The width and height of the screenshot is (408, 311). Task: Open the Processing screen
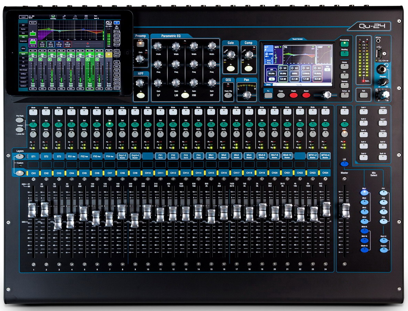coord(344,44)
